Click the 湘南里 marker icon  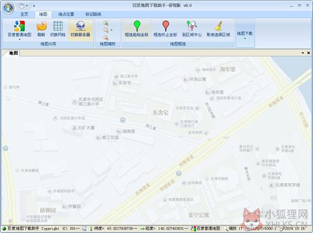[x=119, y=131]
